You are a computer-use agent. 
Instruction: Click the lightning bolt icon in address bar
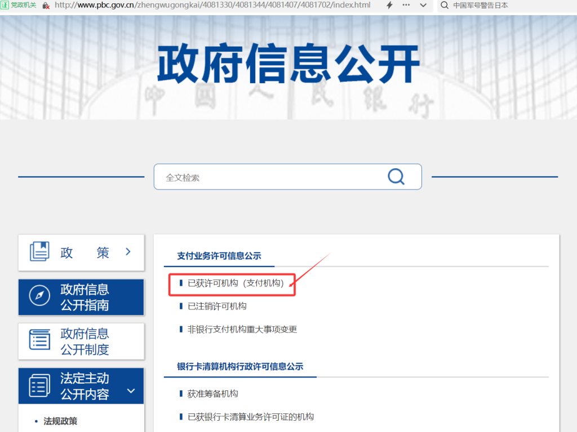389,5
